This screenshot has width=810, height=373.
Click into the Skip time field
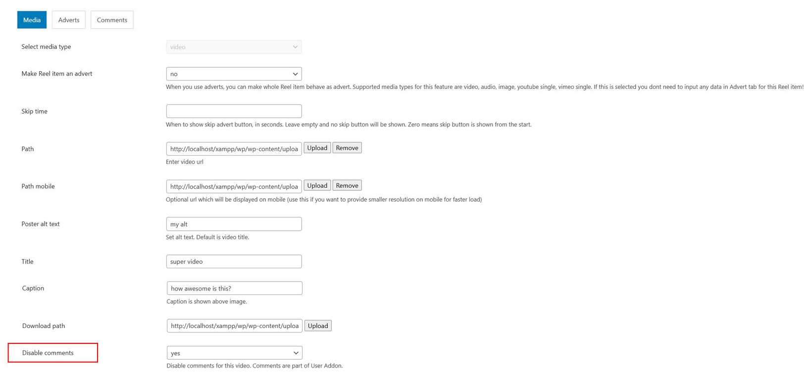pyautogui.click(x=234, y=111)
